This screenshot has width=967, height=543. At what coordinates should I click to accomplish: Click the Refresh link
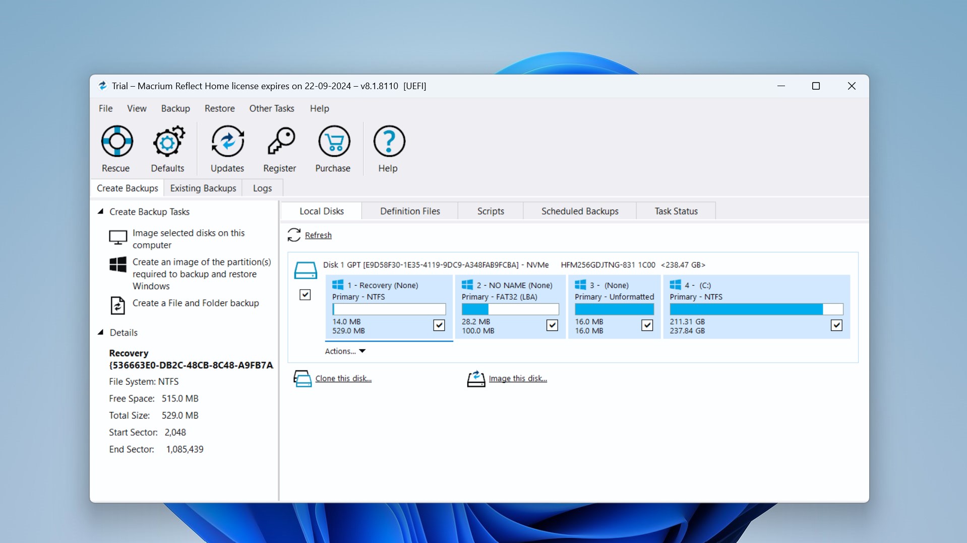(x=318, y=235)
